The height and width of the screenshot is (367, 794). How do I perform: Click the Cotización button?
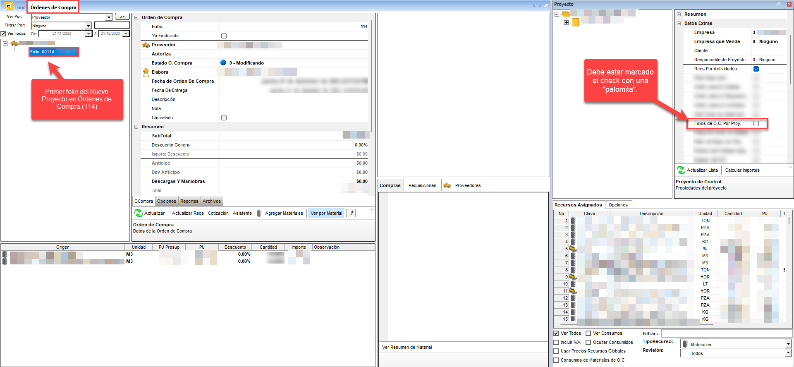point(218,213)
